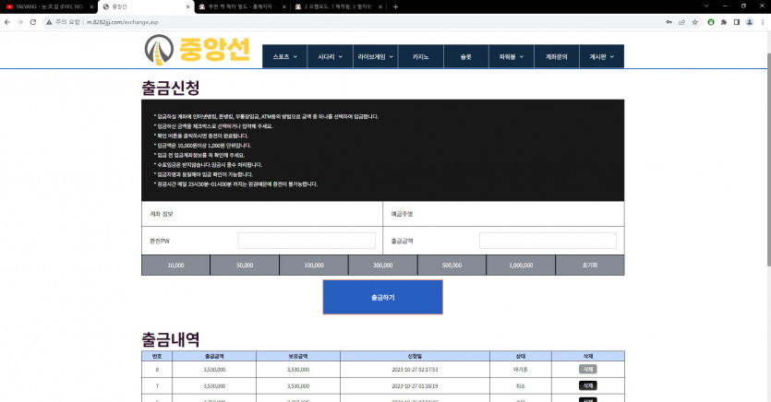
Task: Reload the page with the refresh icon
Action: click(x=33, y=22)
